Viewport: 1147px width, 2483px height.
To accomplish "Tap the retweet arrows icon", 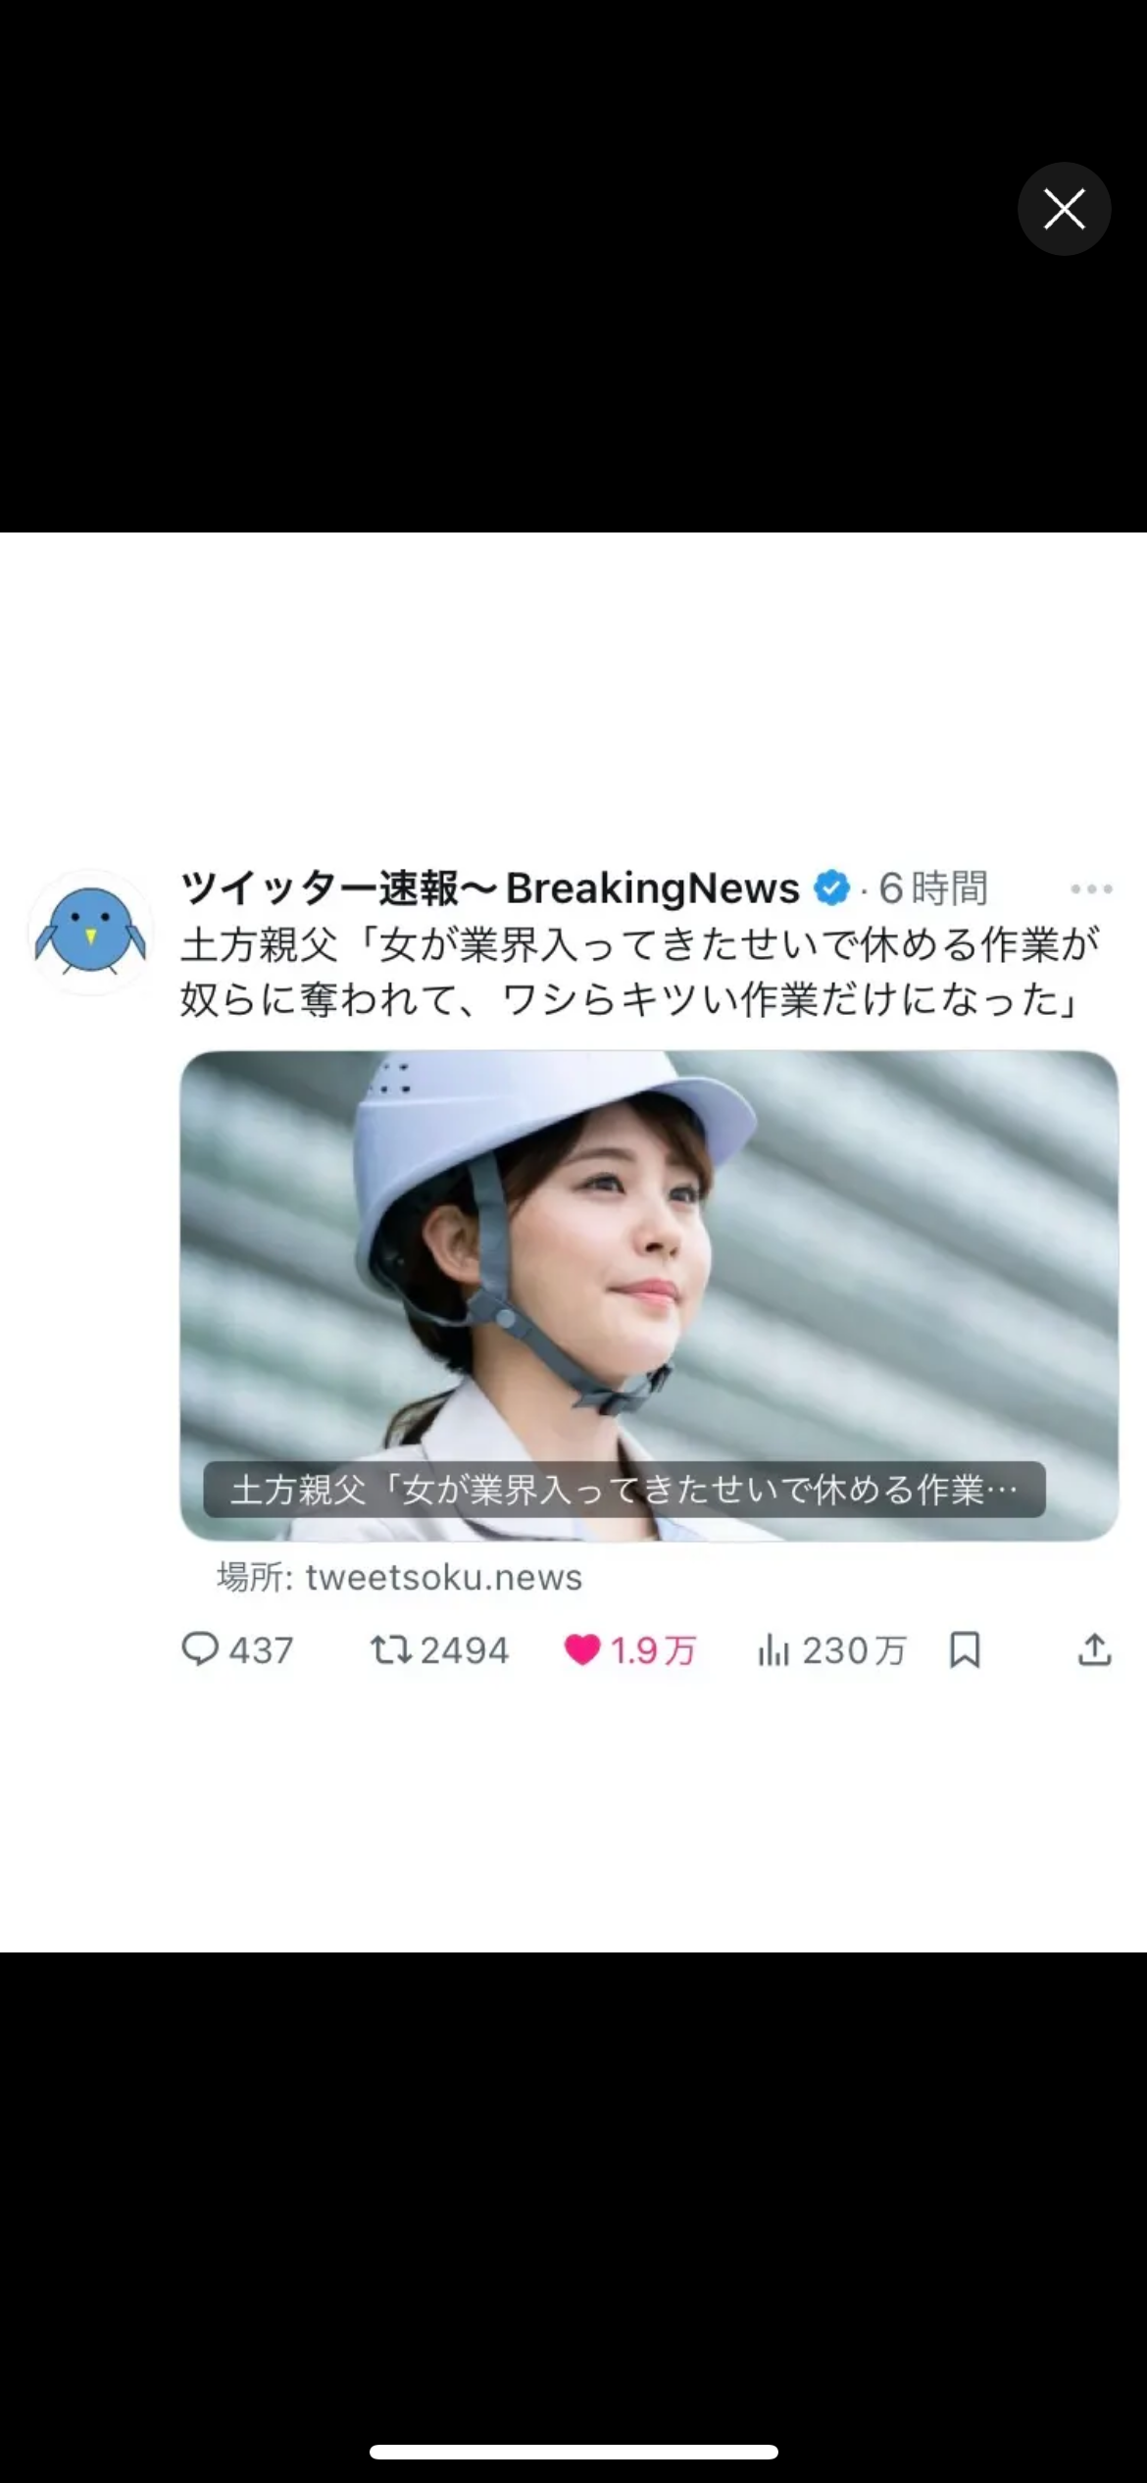I will pyautogui.click(x=390, y=1649).
